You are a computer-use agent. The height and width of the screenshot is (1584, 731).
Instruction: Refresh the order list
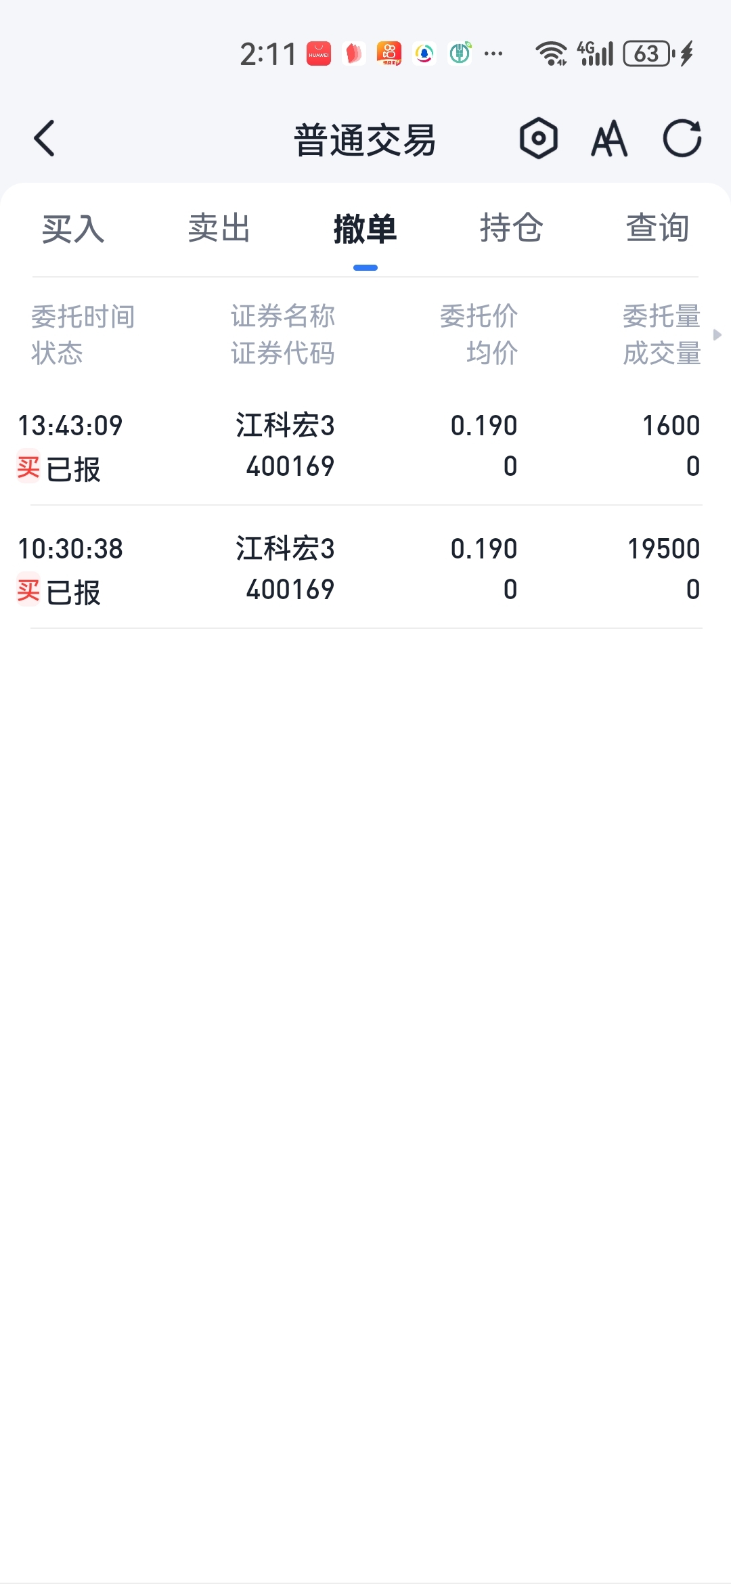point(682,139)
